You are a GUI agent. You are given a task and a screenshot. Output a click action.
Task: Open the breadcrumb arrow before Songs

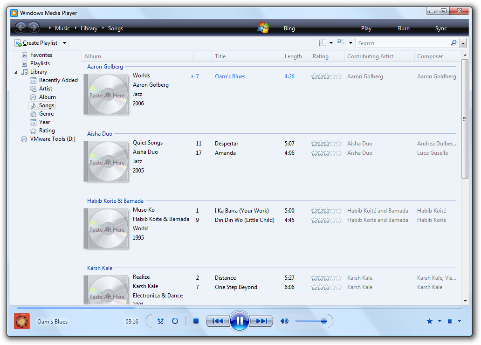[x=103, y=28]
